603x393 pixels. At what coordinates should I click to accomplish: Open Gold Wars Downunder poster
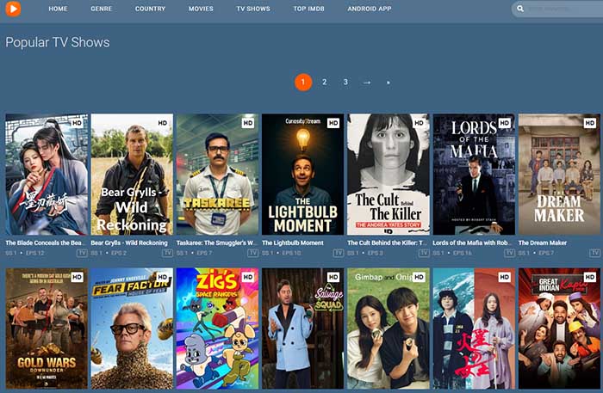(x=47, y=329)
